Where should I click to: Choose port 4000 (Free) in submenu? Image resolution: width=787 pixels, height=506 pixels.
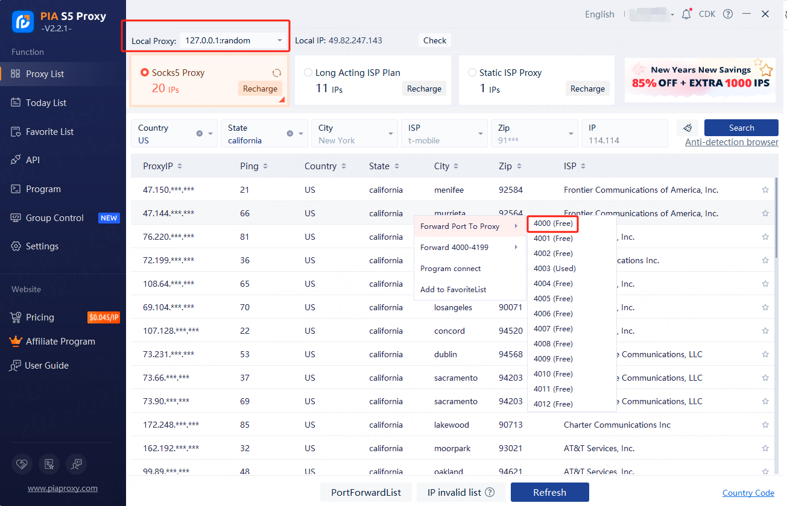tap(552, 223)
